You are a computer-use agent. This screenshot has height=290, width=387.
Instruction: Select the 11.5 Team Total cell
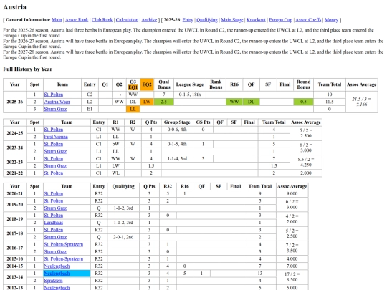[x=330, y=102]
